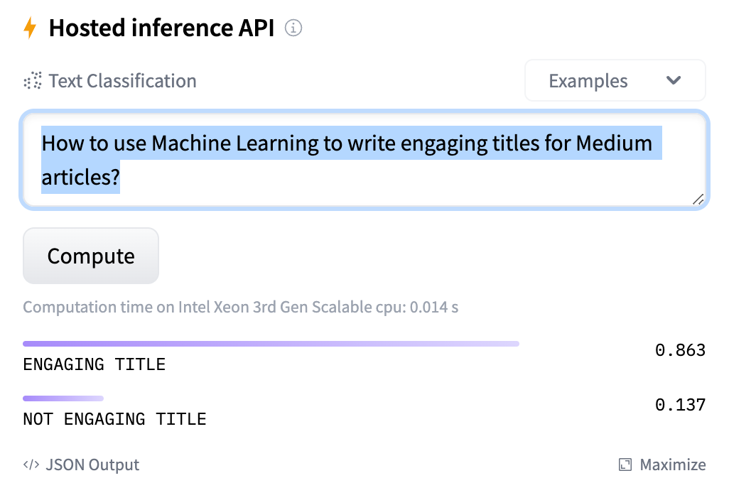Viewport: 729px width, 483px height.
Task: Click the Maximize expand icon
Action: point(625,465)
